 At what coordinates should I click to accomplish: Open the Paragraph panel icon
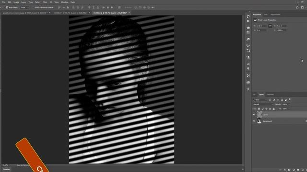click(248, 69)
